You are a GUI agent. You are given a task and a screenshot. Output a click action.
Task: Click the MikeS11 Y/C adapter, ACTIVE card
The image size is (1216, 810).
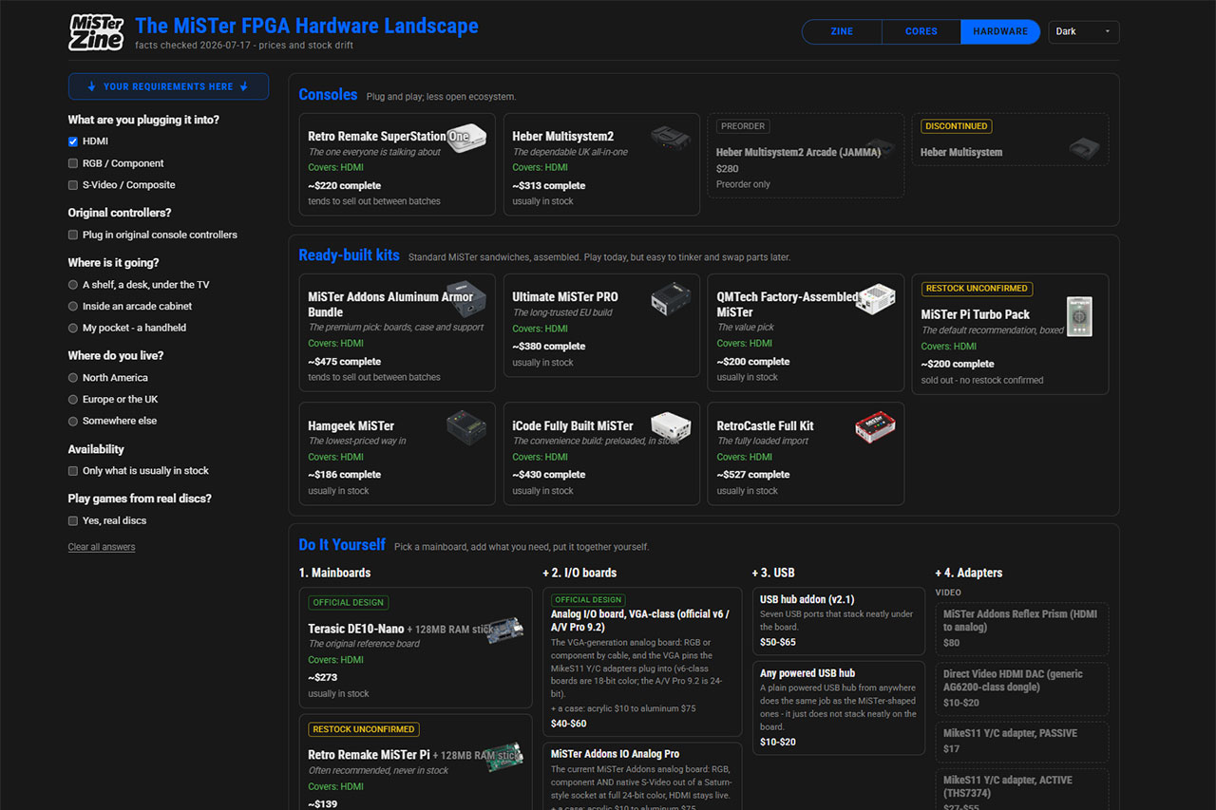(1022, 789)
